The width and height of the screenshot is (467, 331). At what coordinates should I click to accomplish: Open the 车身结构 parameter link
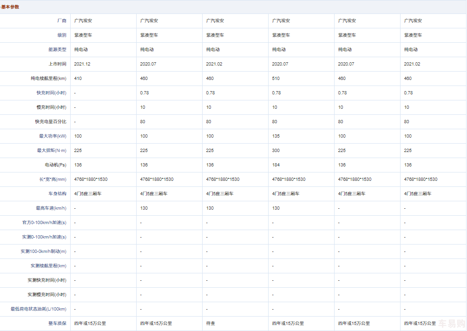(x=57, y=194)
